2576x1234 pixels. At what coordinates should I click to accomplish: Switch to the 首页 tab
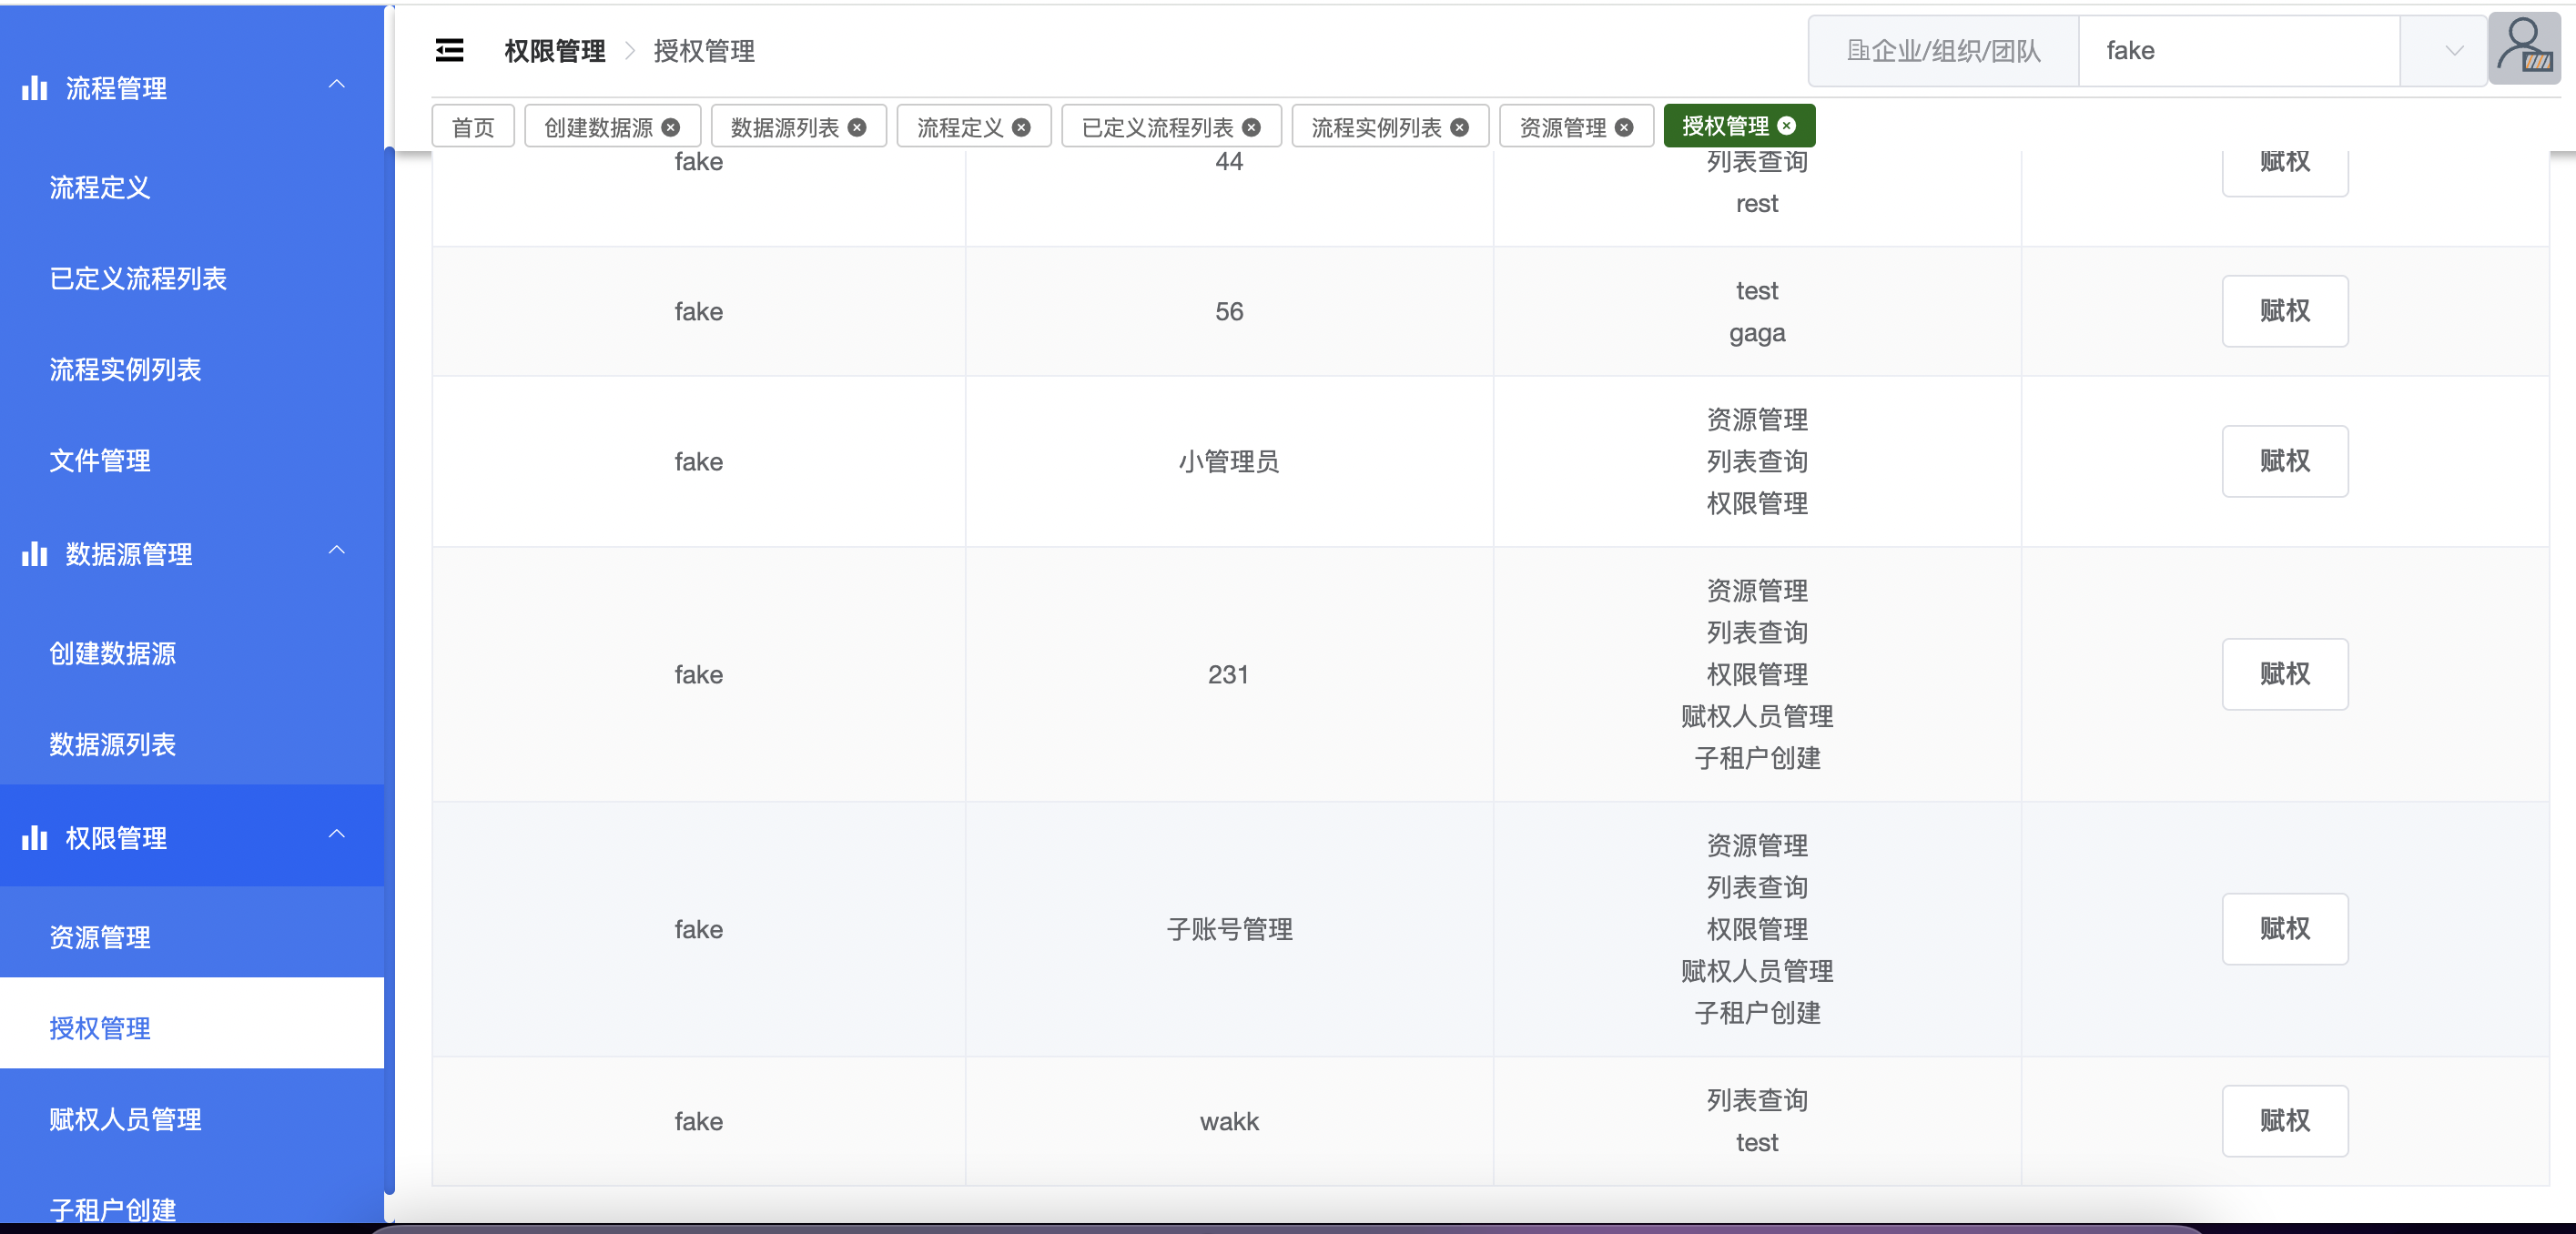(x=473, y=127)
